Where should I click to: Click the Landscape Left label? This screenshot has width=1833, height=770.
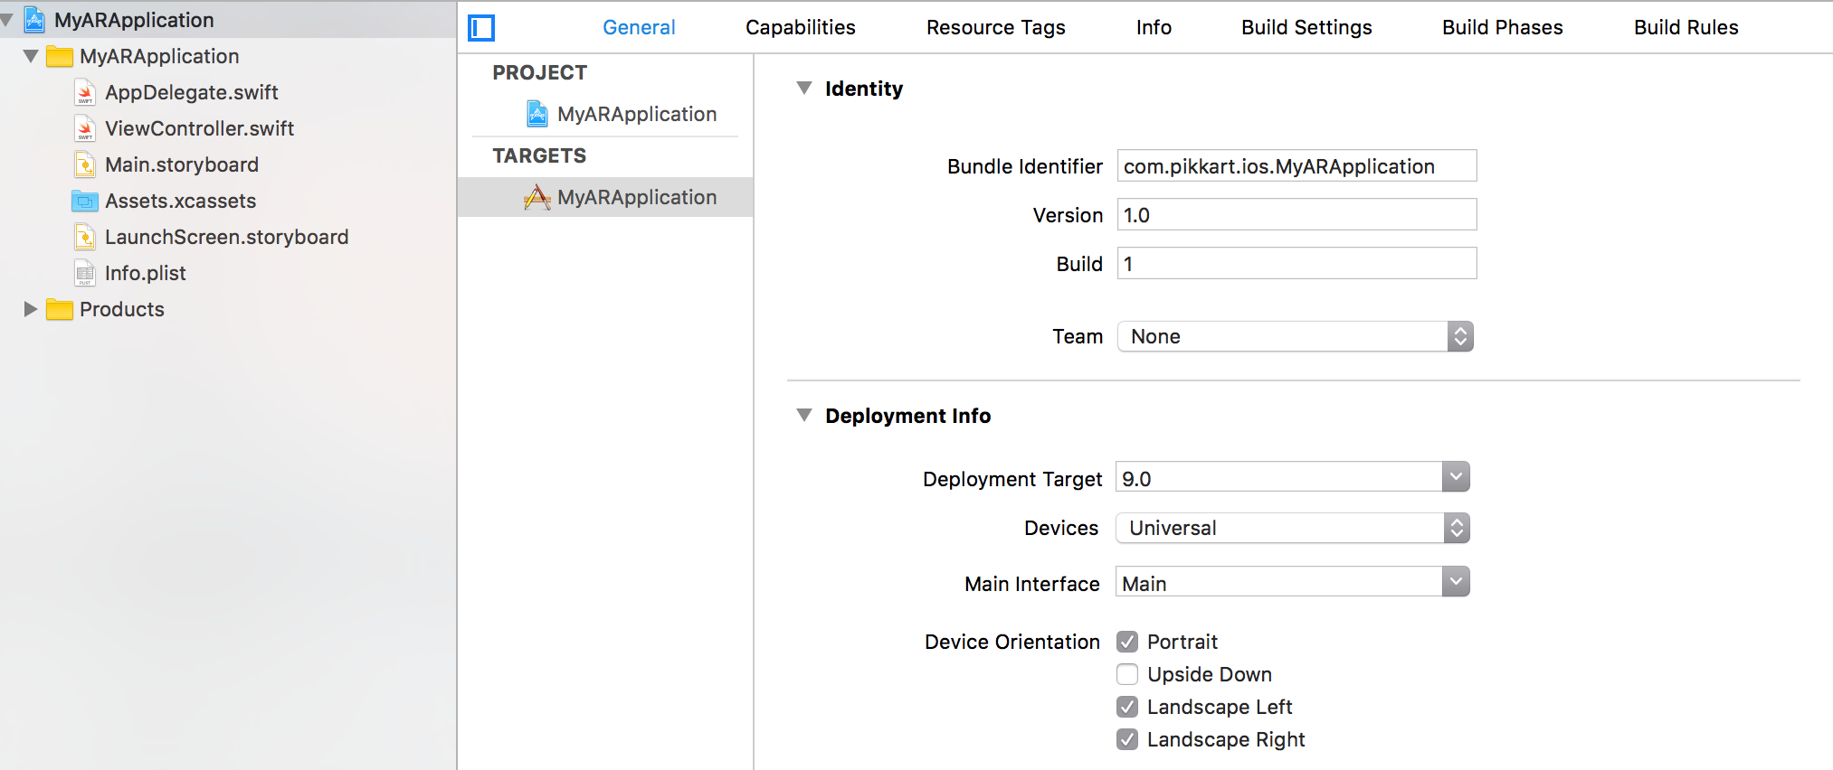pos(1220,707)
